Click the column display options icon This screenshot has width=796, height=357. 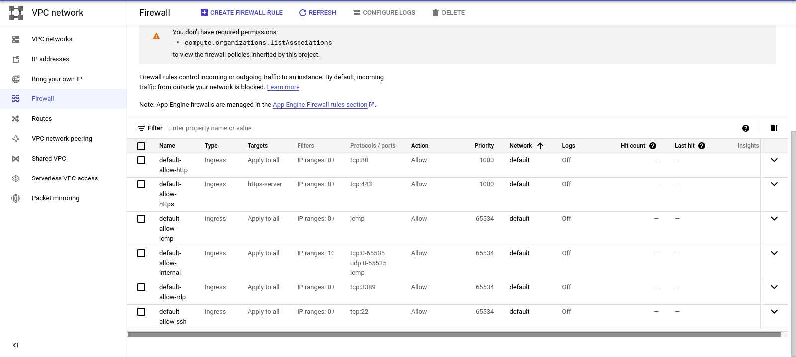tap(774, 128)
